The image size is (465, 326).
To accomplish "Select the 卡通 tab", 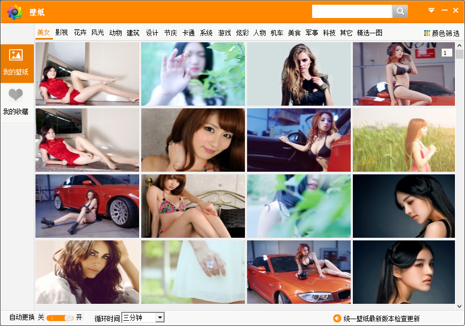I will 188,33.
